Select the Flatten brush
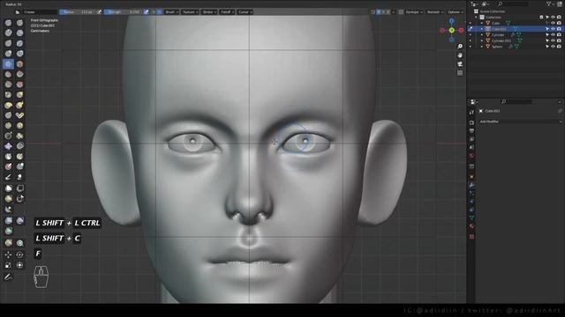Viewport: 565px width, 317px height. tap(8, 74)
